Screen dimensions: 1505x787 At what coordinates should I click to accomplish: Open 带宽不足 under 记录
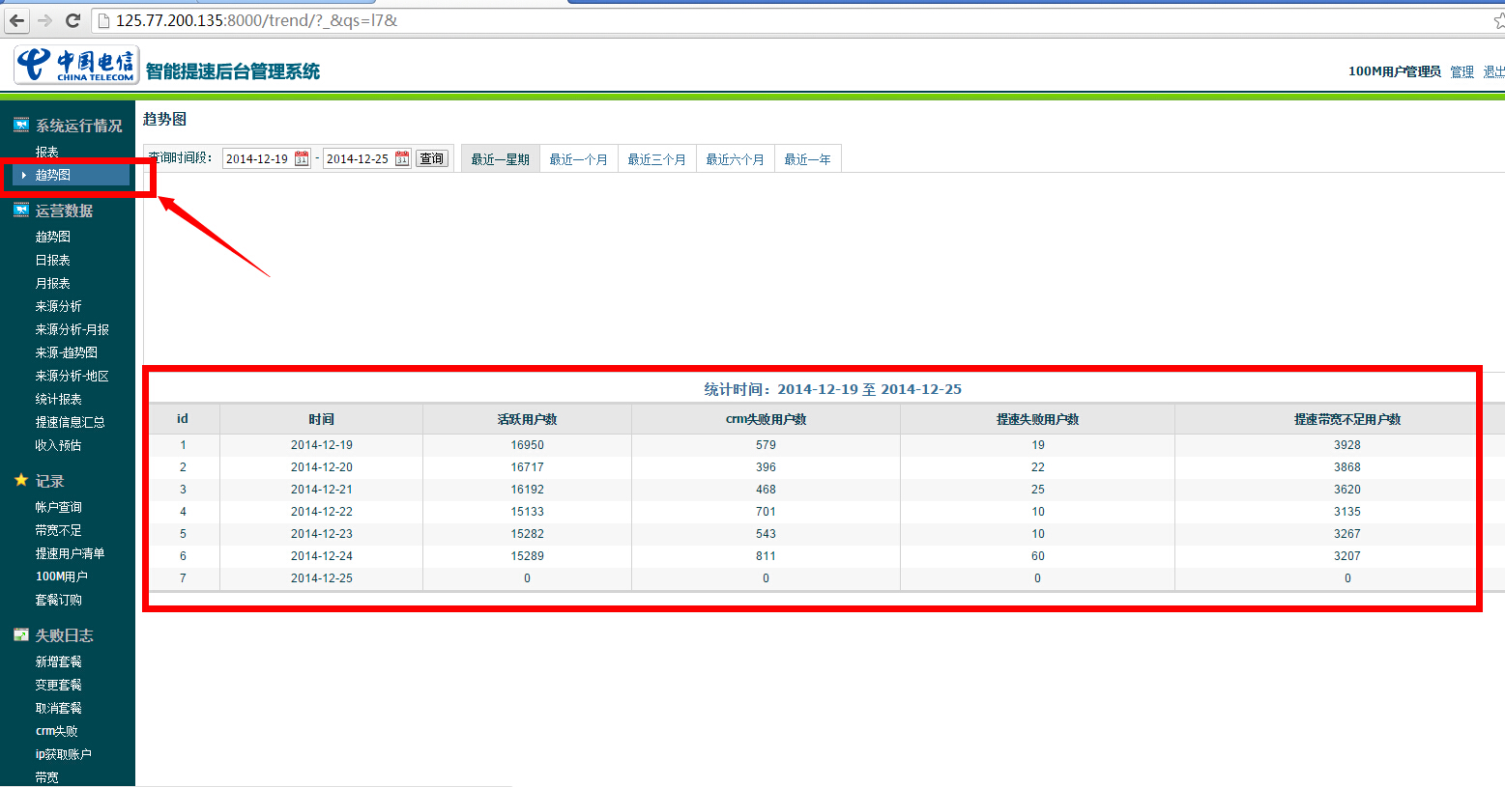coord(58,530)
